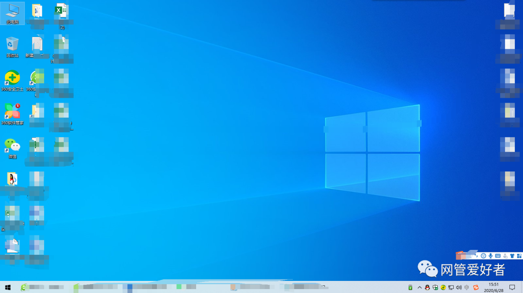Switch input mode via the Sogou S tray icon
This screenshot has width=523, height=293.
(476, 287)
